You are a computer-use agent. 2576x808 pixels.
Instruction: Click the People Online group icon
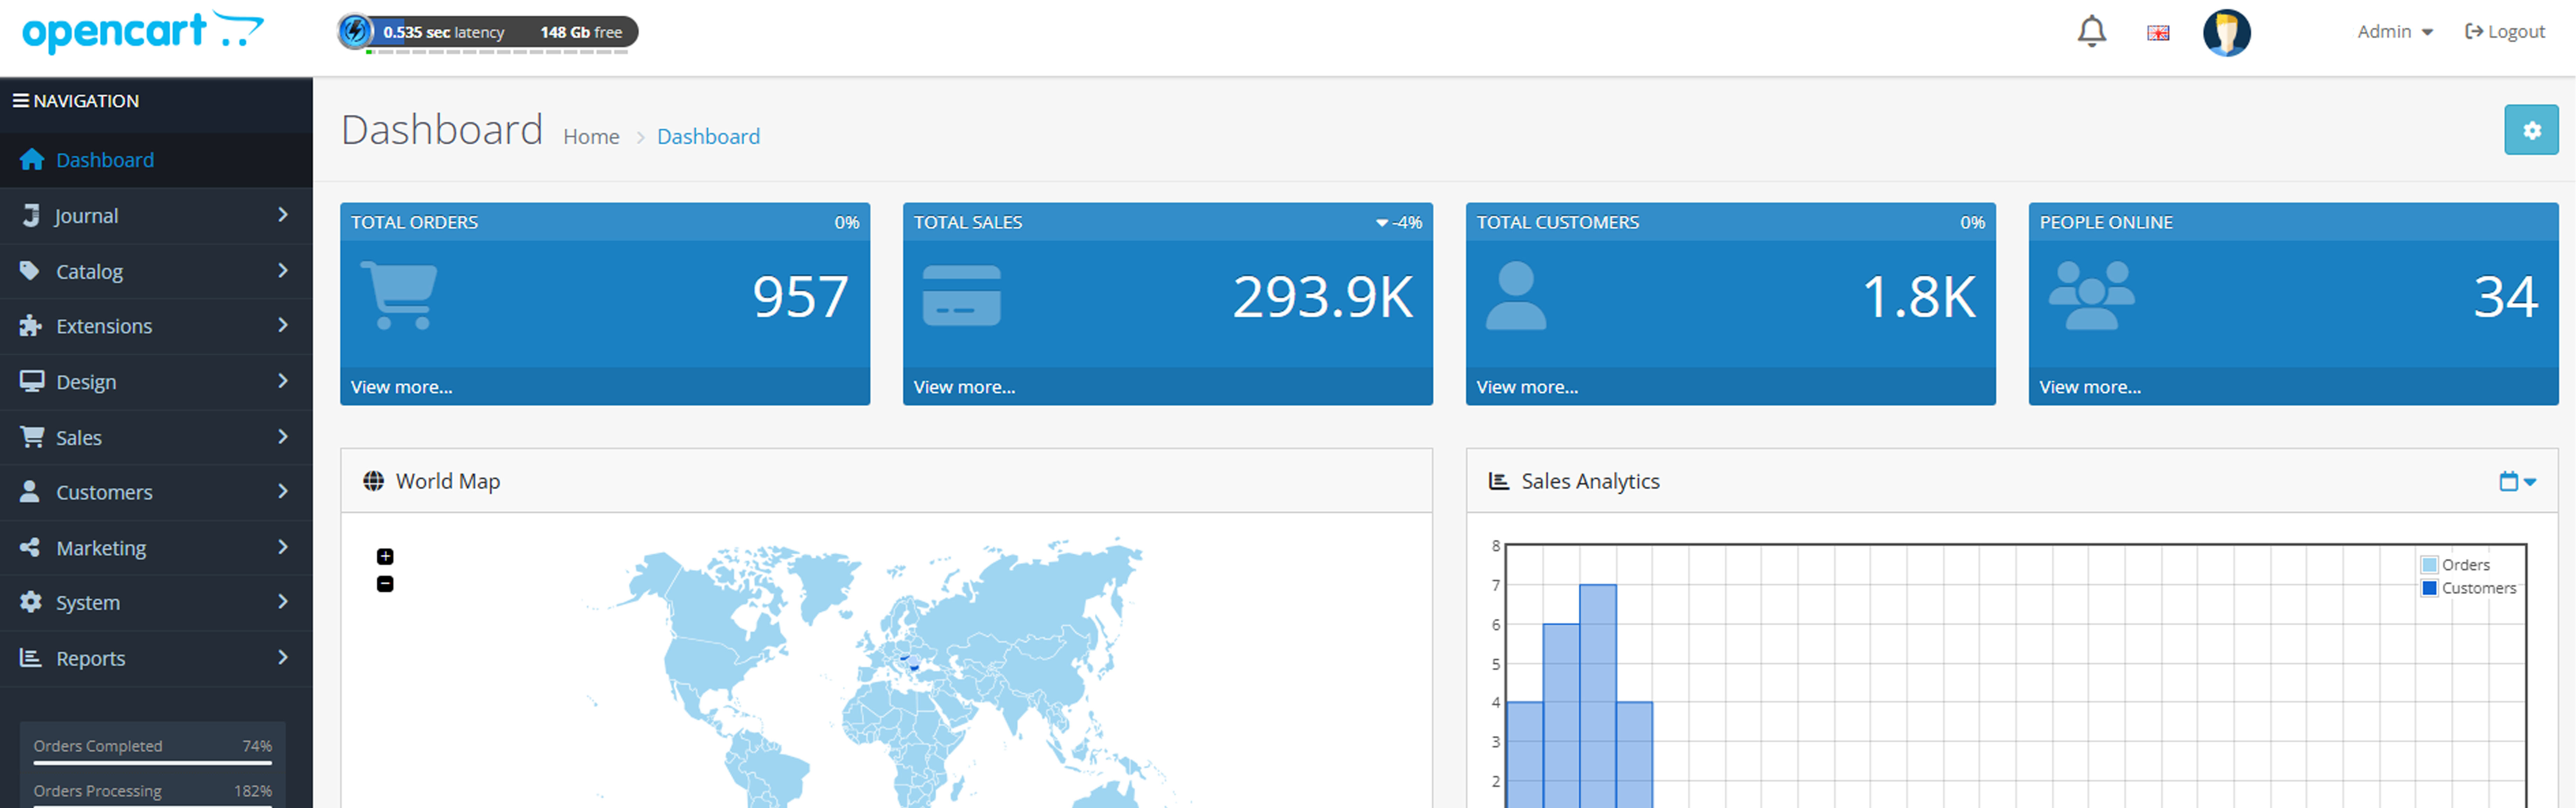click(2092, 296)
